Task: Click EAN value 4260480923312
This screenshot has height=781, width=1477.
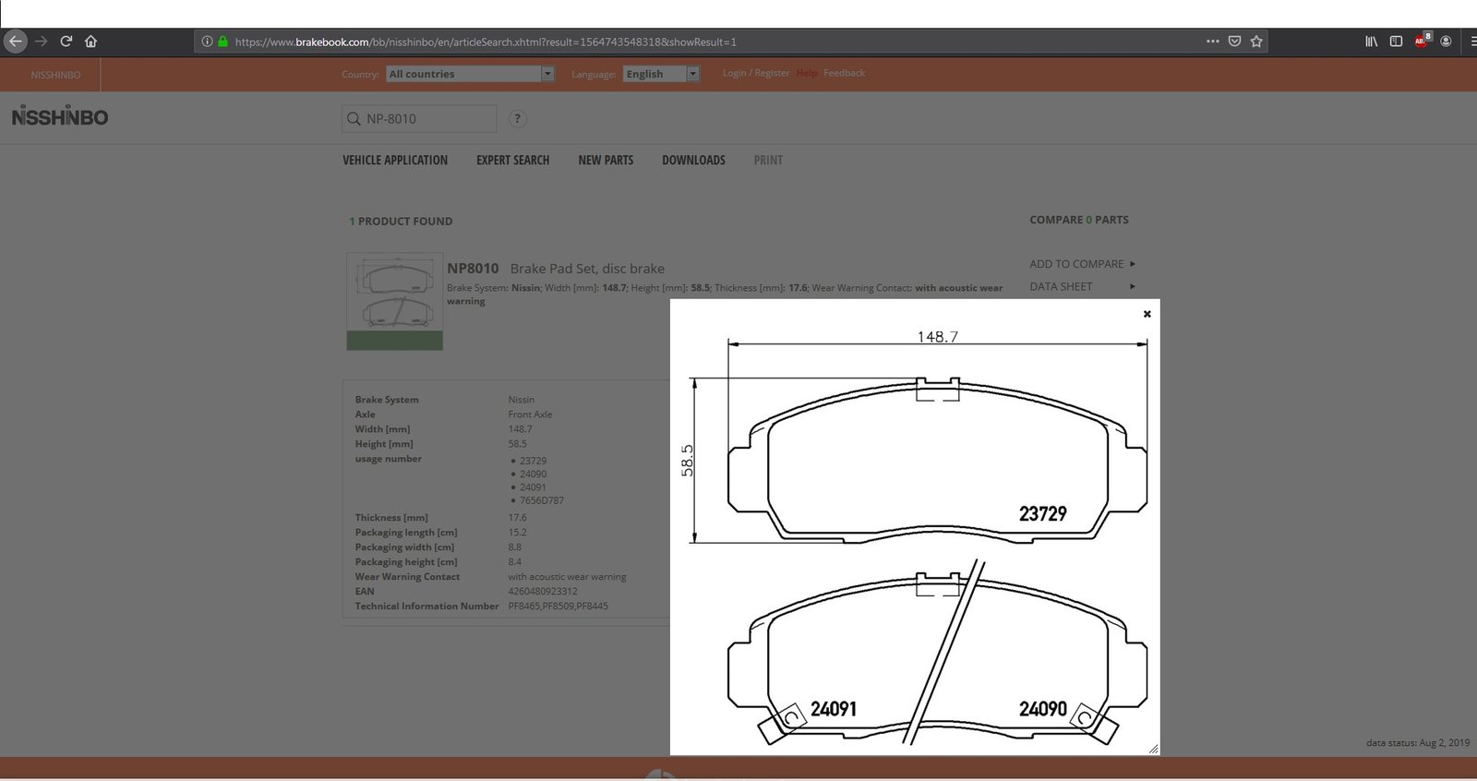Action: coord(543,592)
